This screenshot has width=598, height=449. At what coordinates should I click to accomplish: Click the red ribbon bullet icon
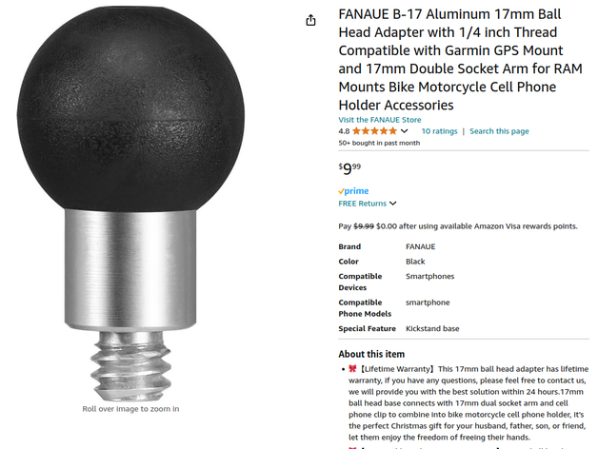coord(352,368)
